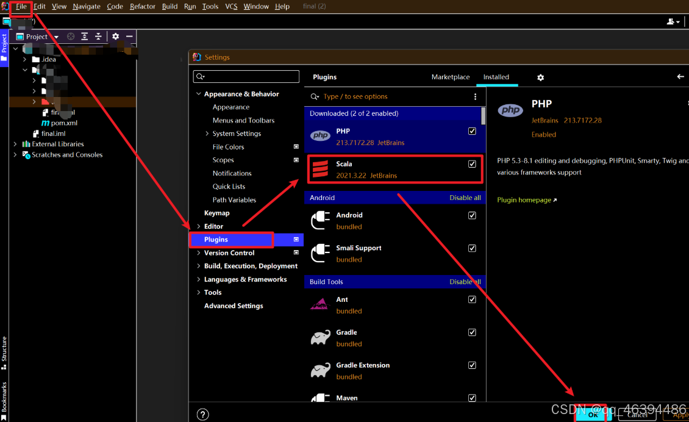Expand External Libraries in project tree

15,144
